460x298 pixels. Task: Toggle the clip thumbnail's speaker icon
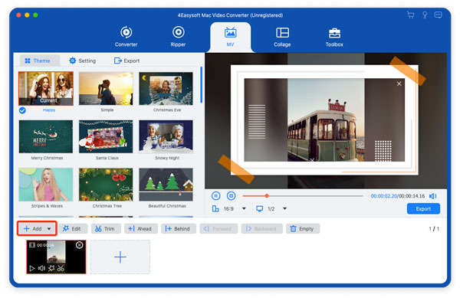[x=41, y=268]
